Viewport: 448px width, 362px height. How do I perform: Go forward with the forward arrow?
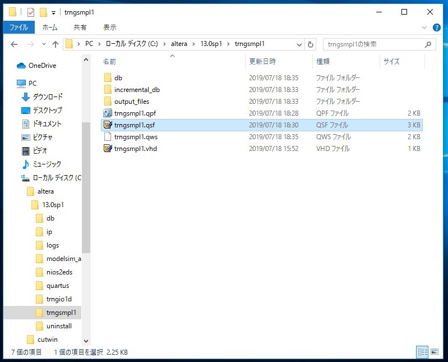[31, 44]
